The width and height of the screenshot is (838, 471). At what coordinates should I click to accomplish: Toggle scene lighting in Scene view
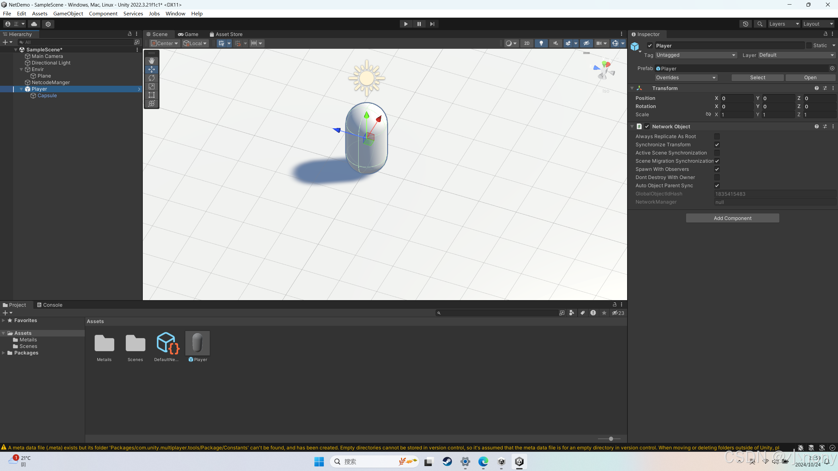(541, 43)
